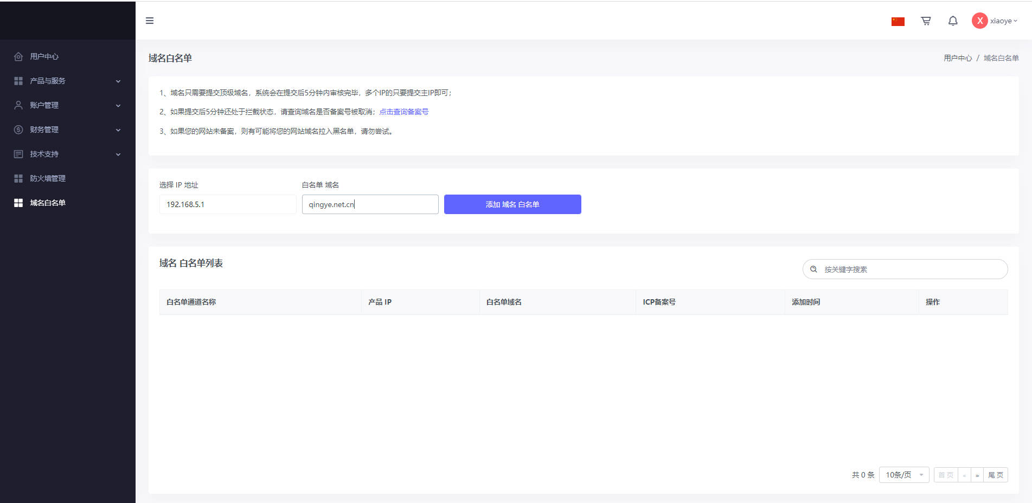1032x503 pixels.
Task: Click the red X user avatar
Action: [x=979, y=21]
